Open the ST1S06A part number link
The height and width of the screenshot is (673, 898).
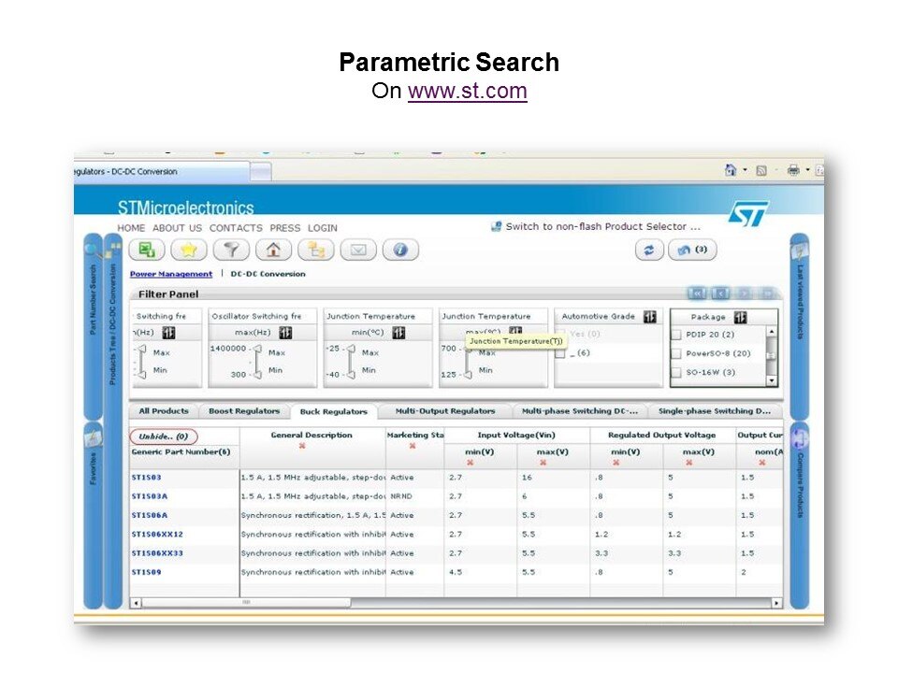150,515
